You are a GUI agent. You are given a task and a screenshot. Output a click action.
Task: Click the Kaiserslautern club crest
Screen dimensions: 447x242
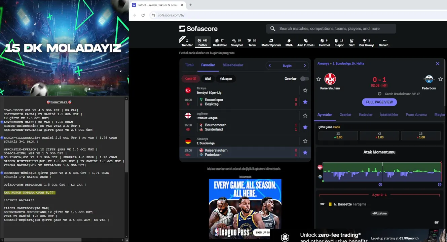[x=330, y=79]
